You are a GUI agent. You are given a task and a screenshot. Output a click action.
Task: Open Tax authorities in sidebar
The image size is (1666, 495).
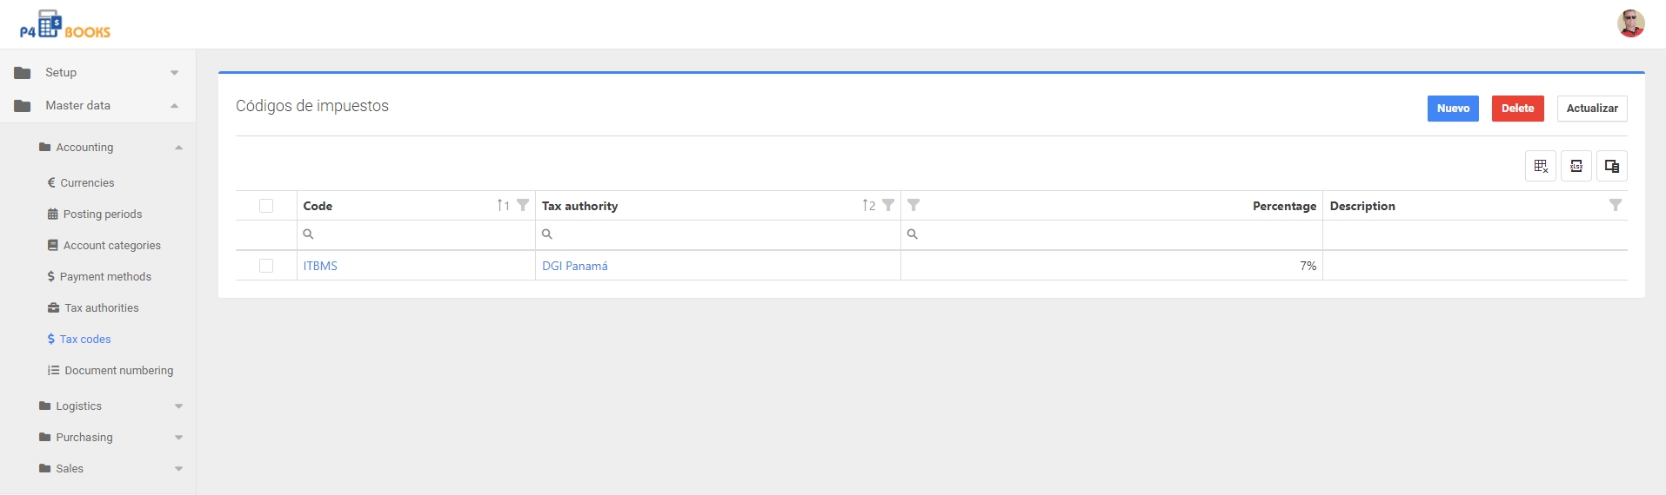click(x=101, y=308)
